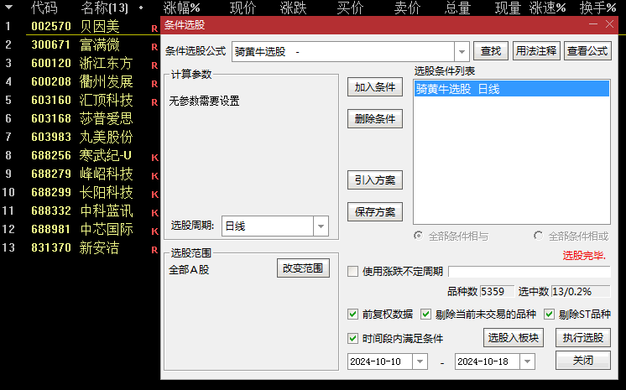The width and height of the screenshot is (626, 390).
Task: Click the K marker beside 中芯国际
Action: click(155, 231)
